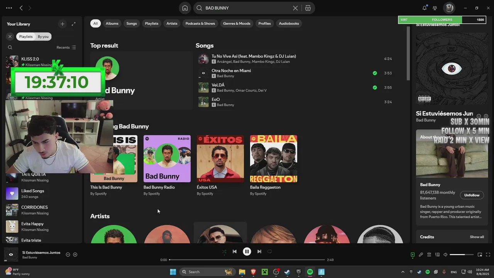Screen dimensions: 494x278
Task: Mute with the speaker icon
Action: (445, 255)
